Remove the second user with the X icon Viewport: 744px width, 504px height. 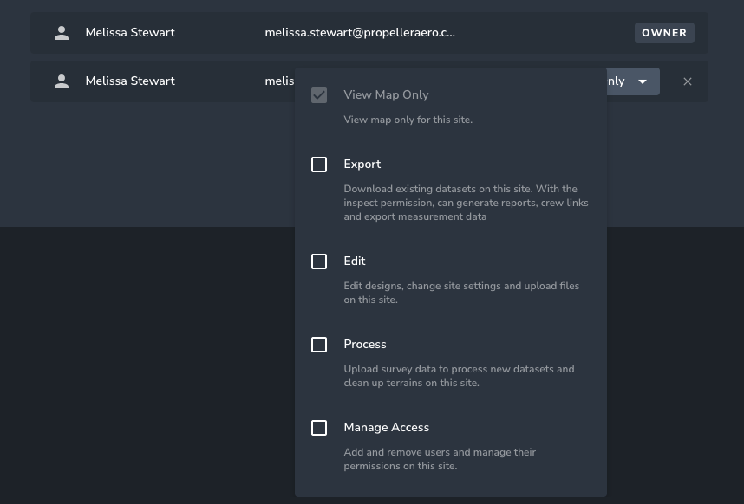688,81
